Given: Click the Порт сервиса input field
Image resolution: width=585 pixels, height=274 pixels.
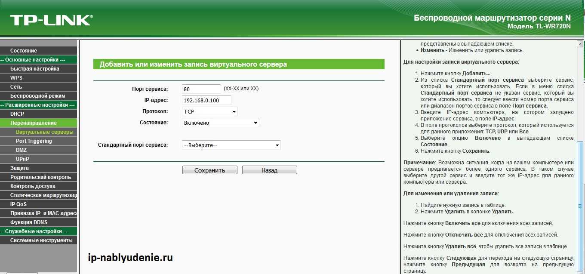Looking at the screenshot, I should [201, 89].
